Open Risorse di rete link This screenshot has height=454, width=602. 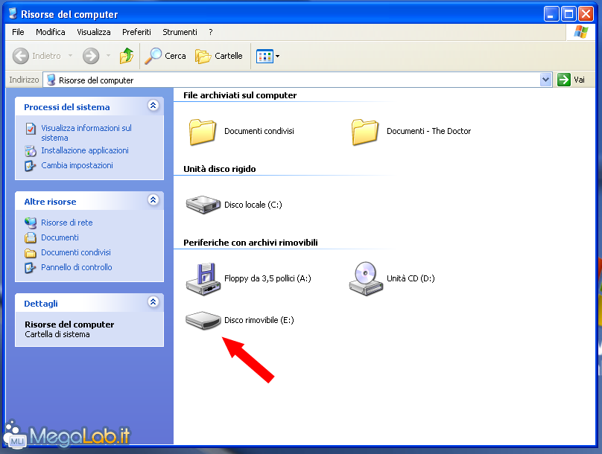tap(67, 223)
